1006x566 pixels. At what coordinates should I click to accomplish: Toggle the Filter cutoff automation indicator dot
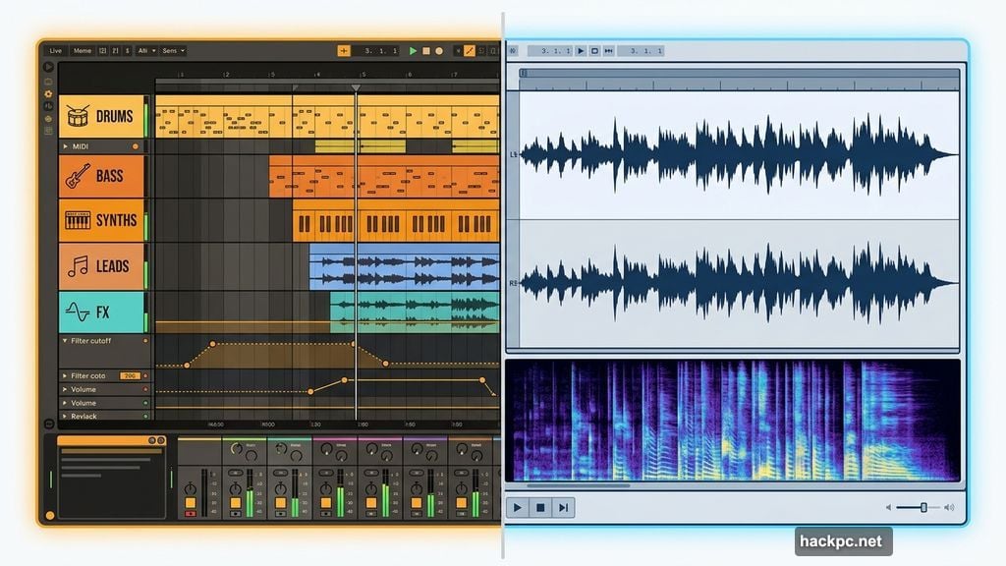coord(145,340)
